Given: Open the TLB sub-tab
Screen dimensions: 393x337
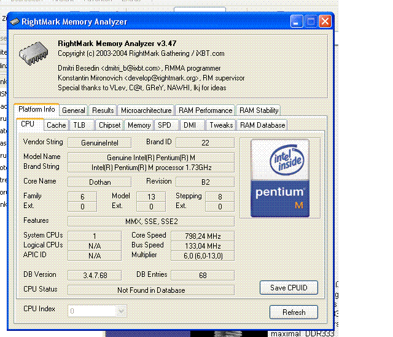Looking at the screenshot, I should pyautogui.click(x=82, y=125).
